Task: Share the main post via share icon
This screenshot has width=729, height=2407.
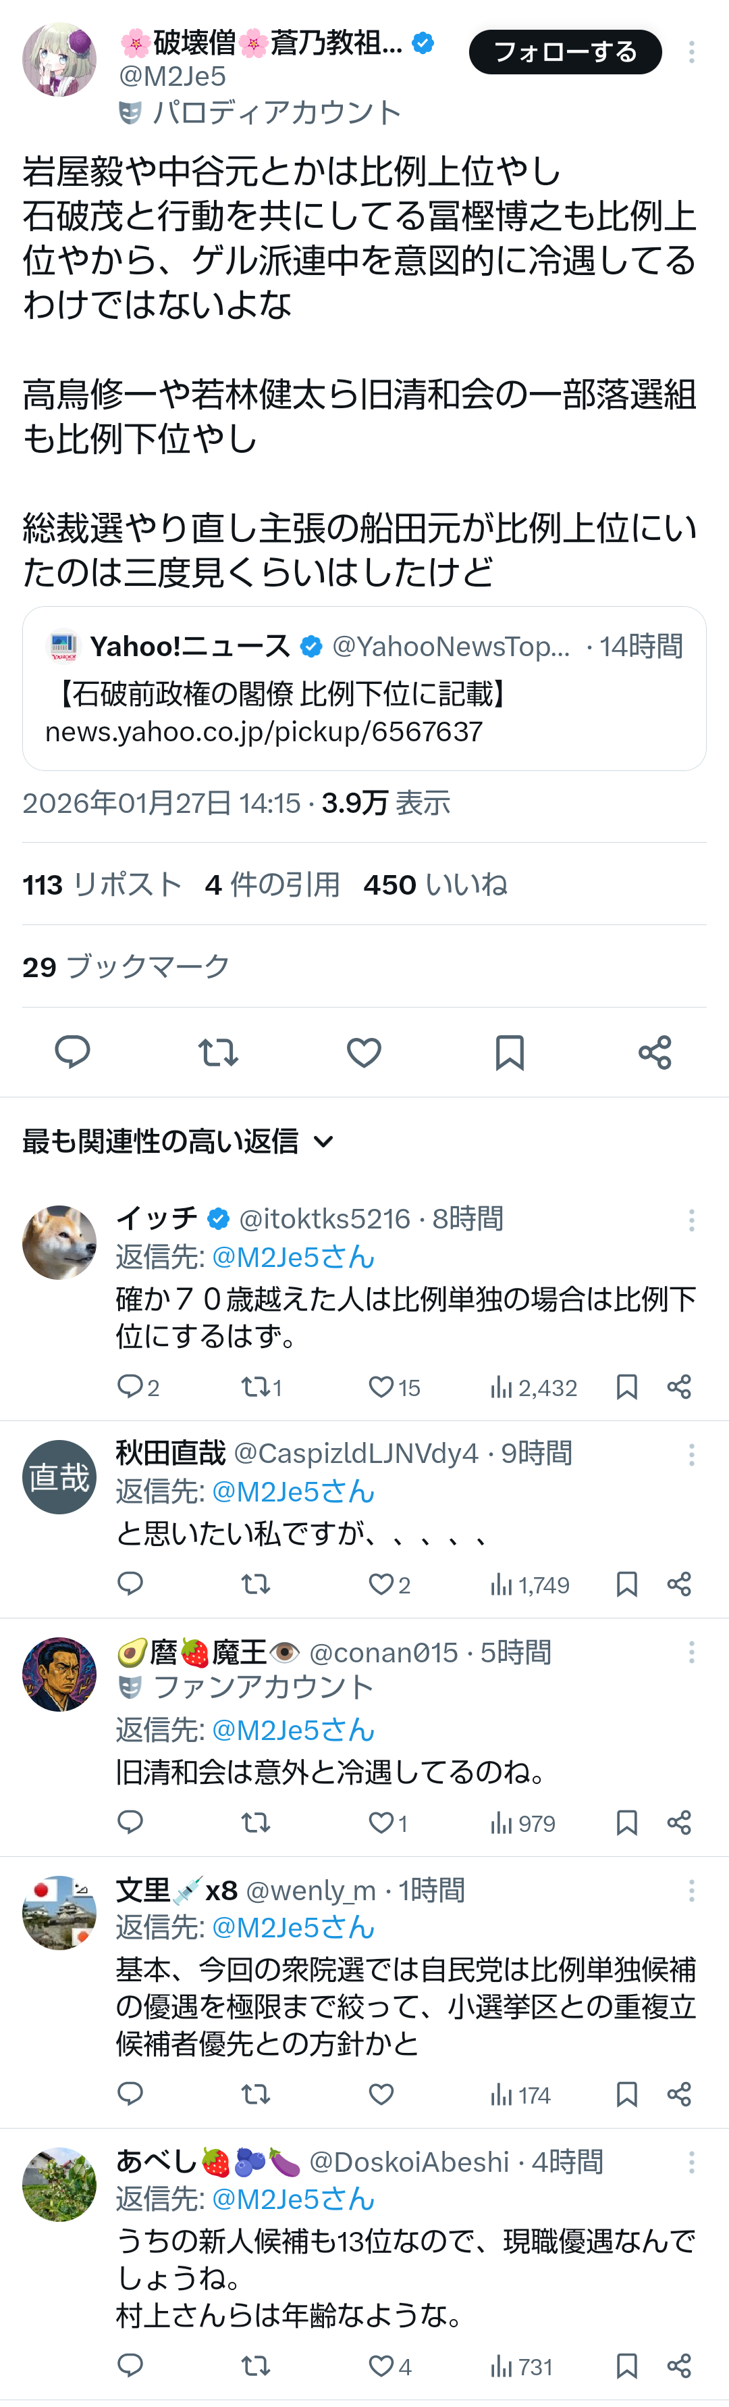Action: coord(655,1052)
